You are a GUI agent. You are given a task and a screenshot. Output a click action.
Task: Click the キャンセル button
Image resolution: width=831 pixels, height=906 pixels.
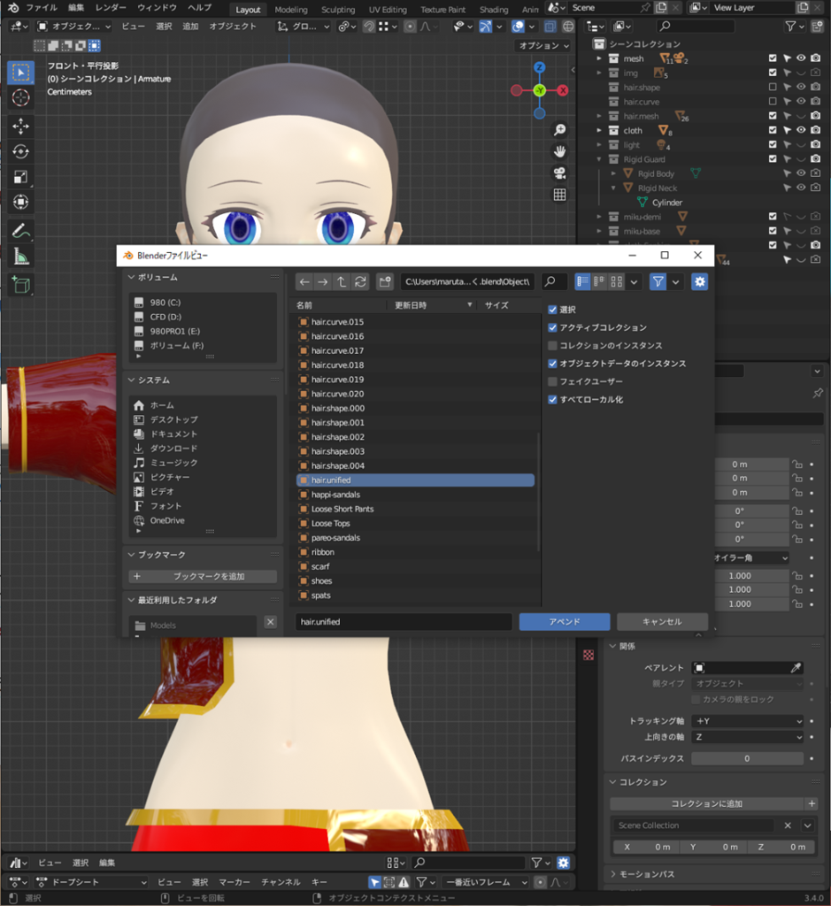pyautogui.click(x=662, y=622)
